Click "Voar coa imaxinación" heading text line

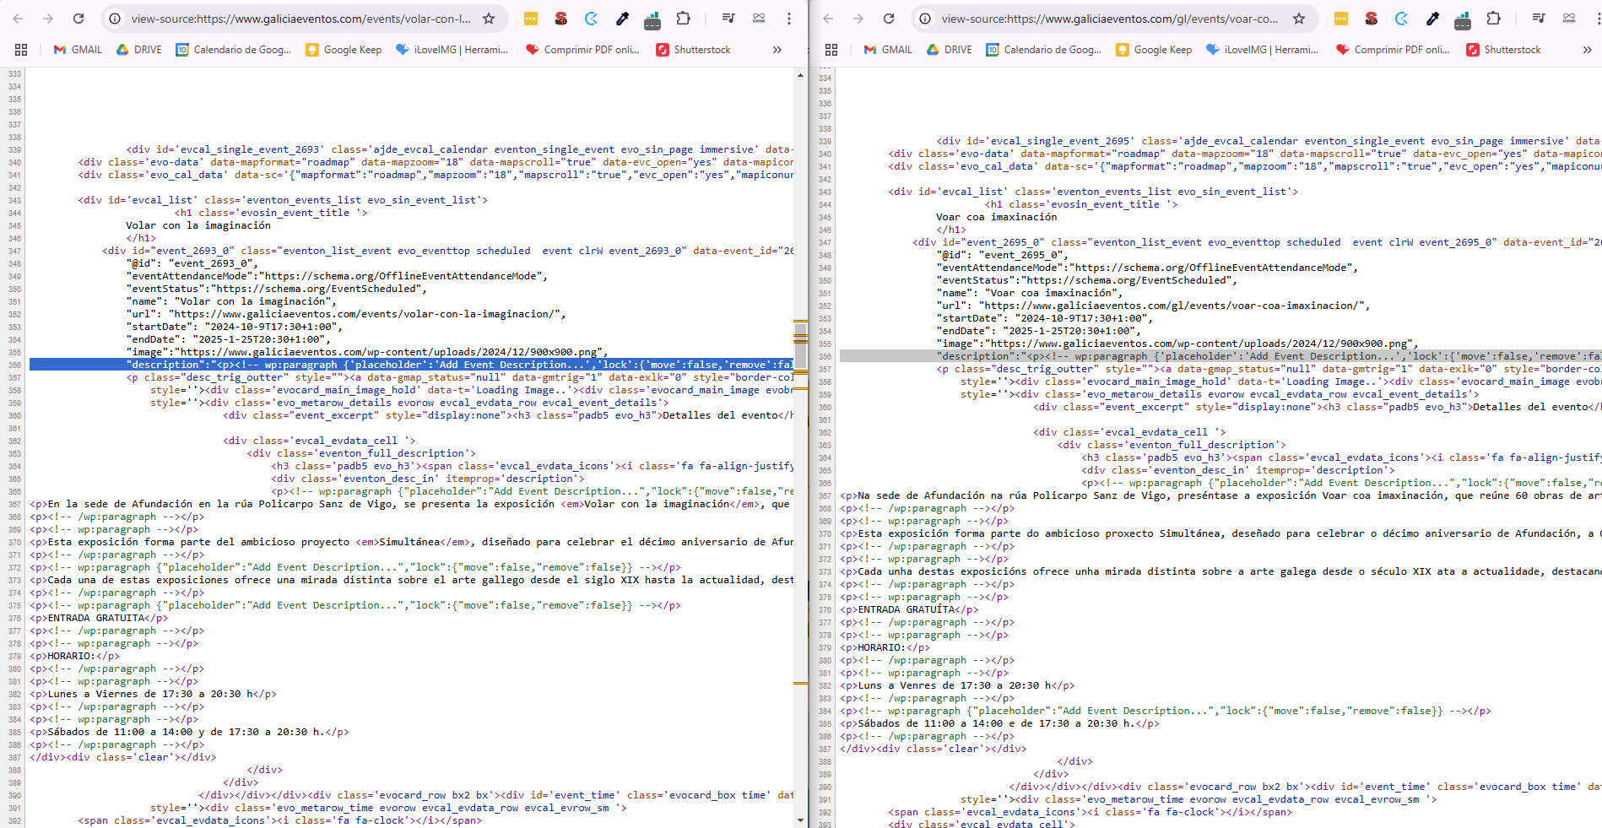click(996, 217)
